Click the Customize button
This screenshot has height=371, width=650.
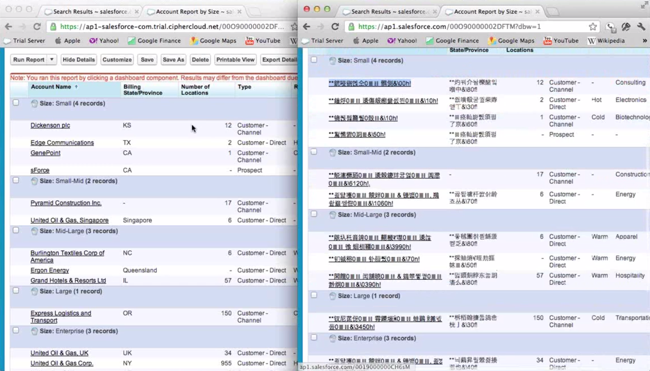coord(117,60)
